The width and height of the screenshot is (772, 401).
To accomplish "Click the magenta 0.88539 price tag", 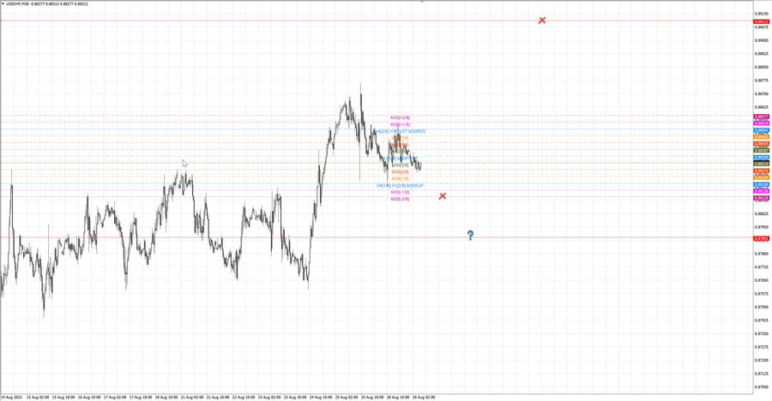I will coord(761,123).
